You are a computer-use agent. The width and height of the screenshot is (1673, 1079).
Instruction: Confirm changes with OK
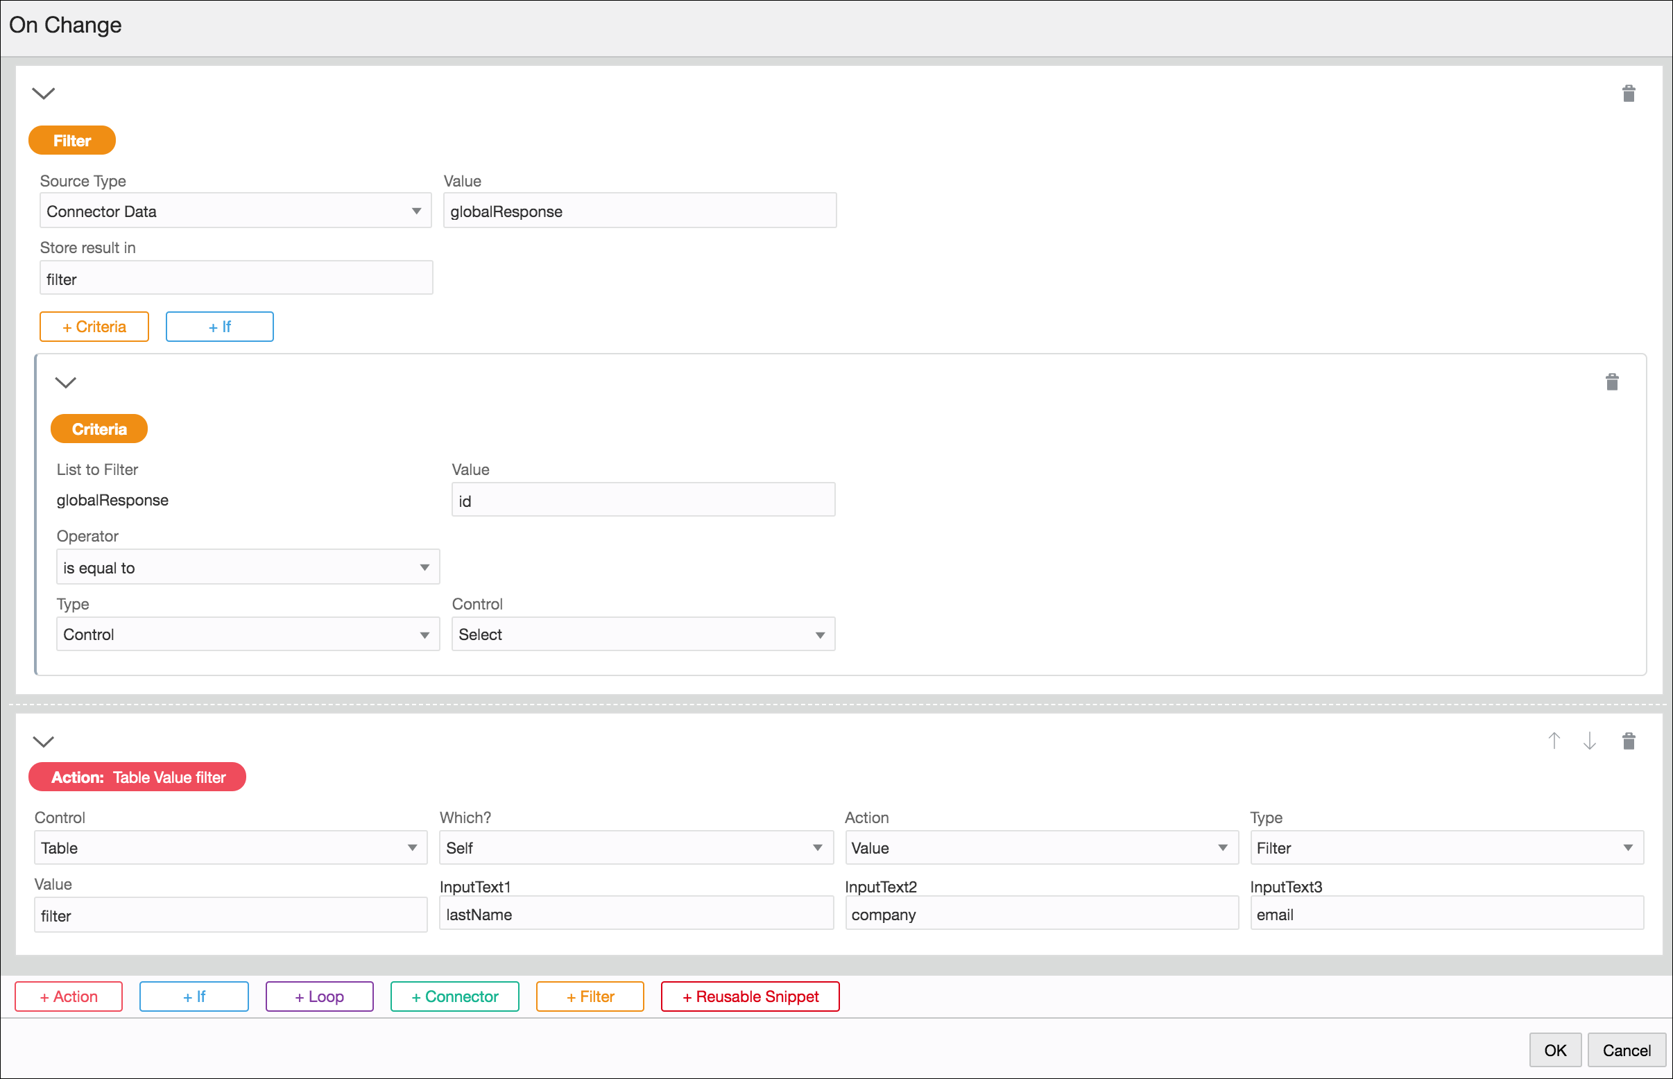(1555, 1050)
